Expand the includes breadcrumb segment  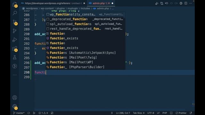coord(85,9)
